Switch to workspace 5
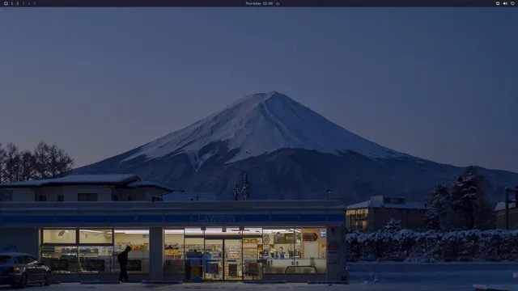Image resolution: width=518 pixels, height=291 pixels. [x=35, y=3]
